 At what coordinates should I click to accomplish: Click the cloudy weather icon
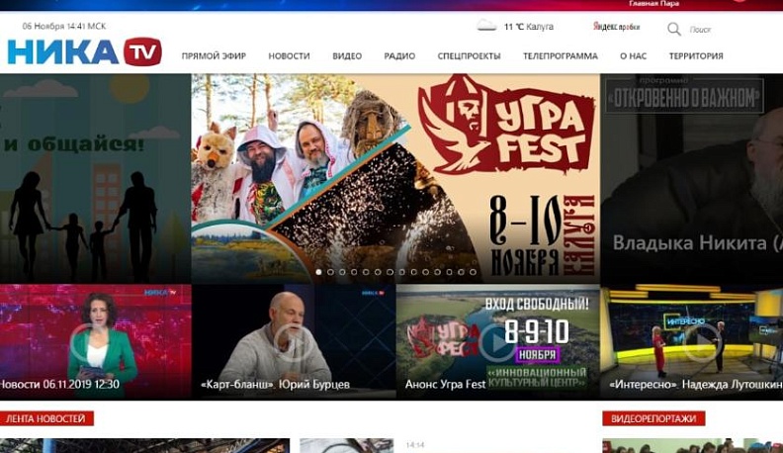(x=486, y=27)
